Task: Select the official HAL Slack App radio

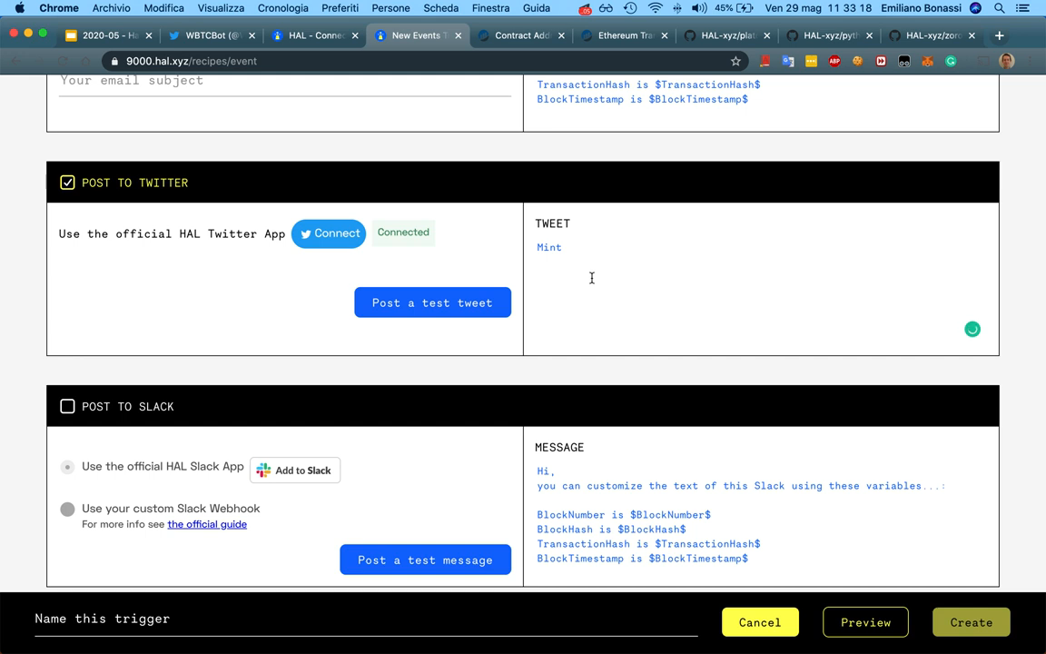Action: point(67,467)
